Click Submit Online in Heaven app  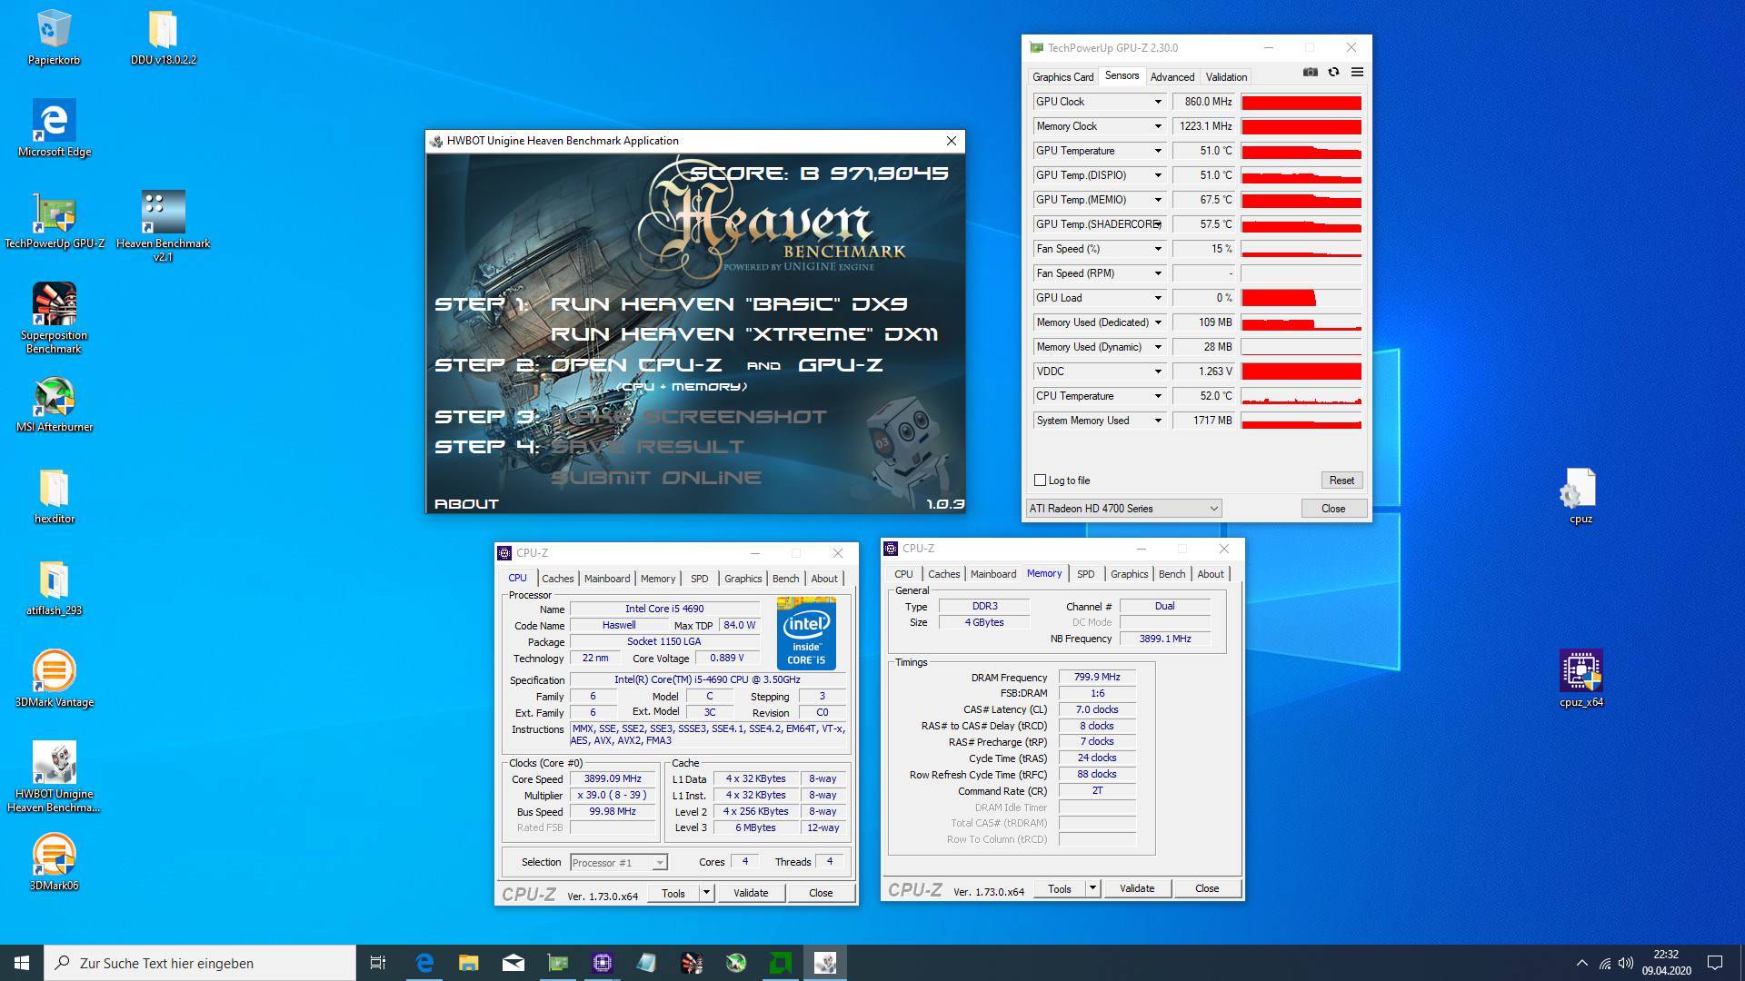coord(656,478)
